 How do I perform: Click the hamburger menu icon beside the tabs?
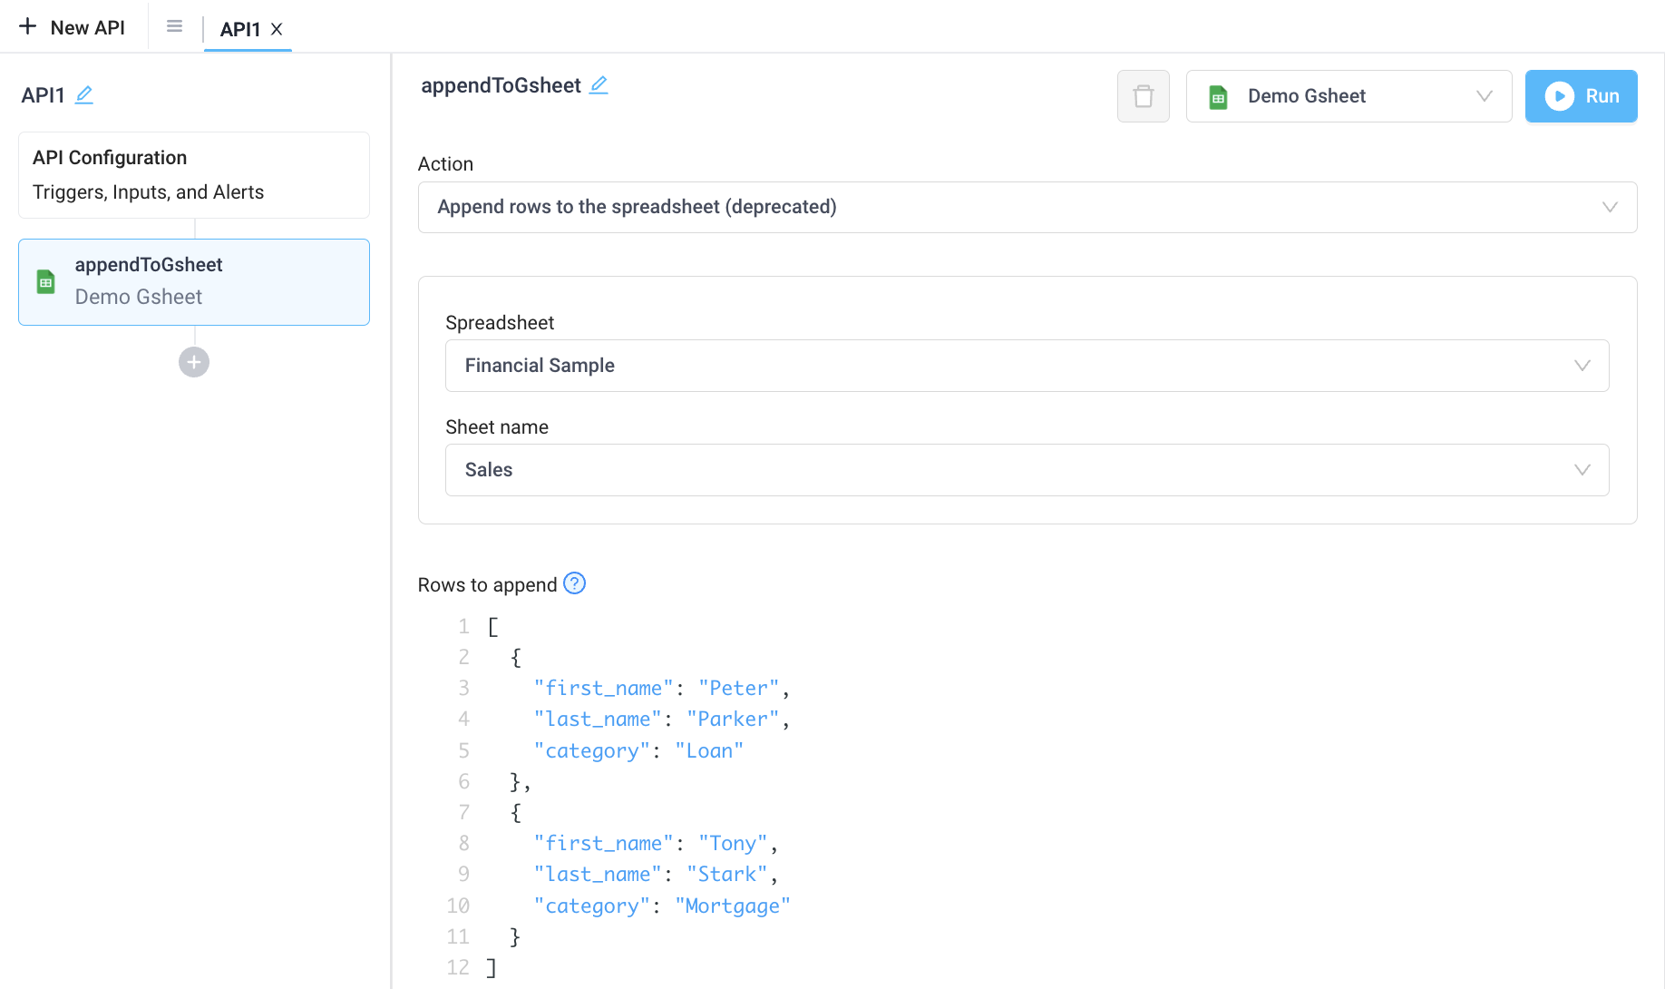pos(174,26)
